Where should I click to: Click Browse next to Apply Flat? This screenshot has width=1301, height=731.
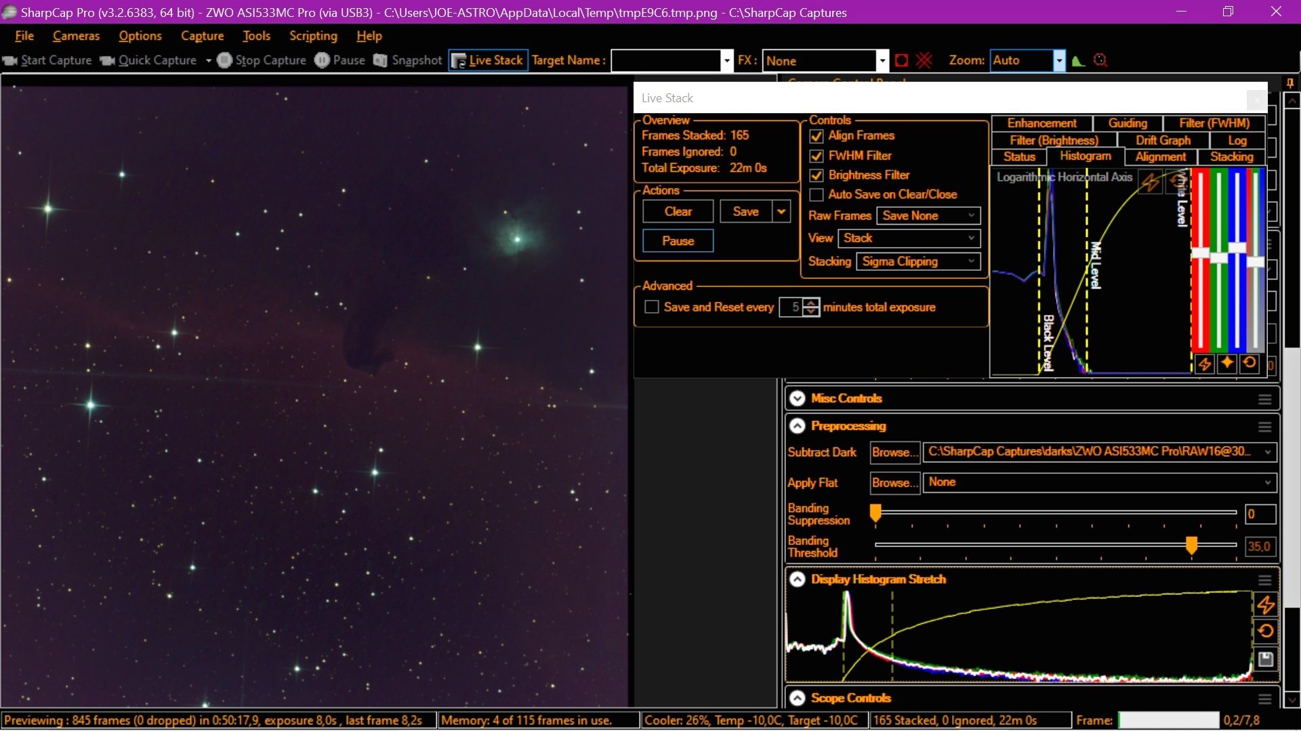coord(894,483)
